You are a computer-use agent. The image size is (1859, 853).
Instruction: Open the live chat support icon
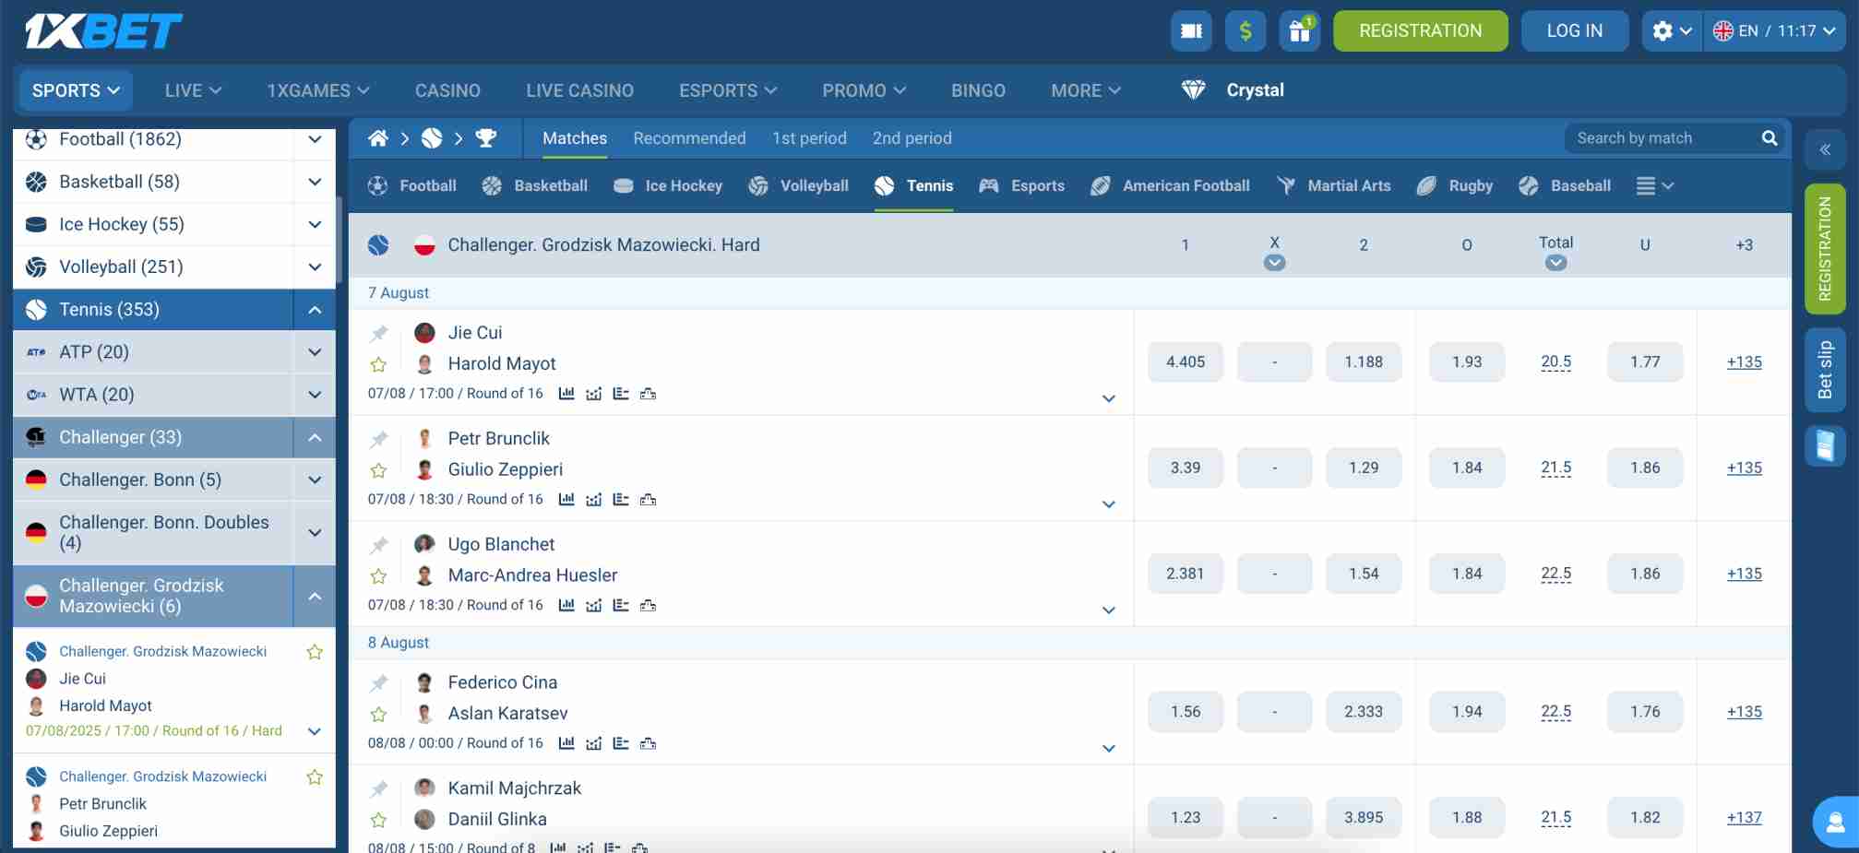[x=1835, y=822]
